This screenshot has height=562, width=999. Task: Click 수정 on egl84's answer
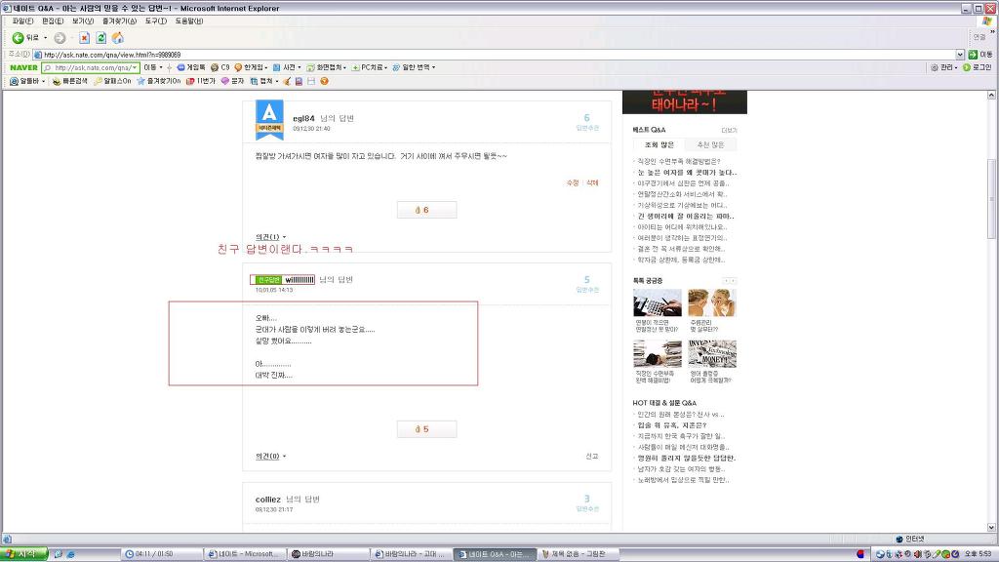(572, 182)
